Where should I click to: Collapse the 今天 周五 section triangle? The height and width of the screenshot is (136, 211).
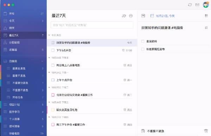click(x=49, y=35)
